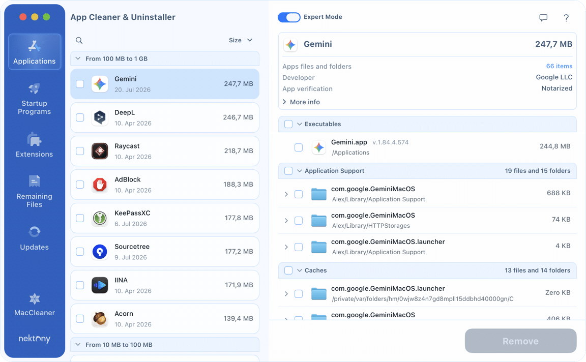This screenshot has width=586, height=362.
Task: Click the HTTPStorages folder icon
Action: (x=319, y=221)
